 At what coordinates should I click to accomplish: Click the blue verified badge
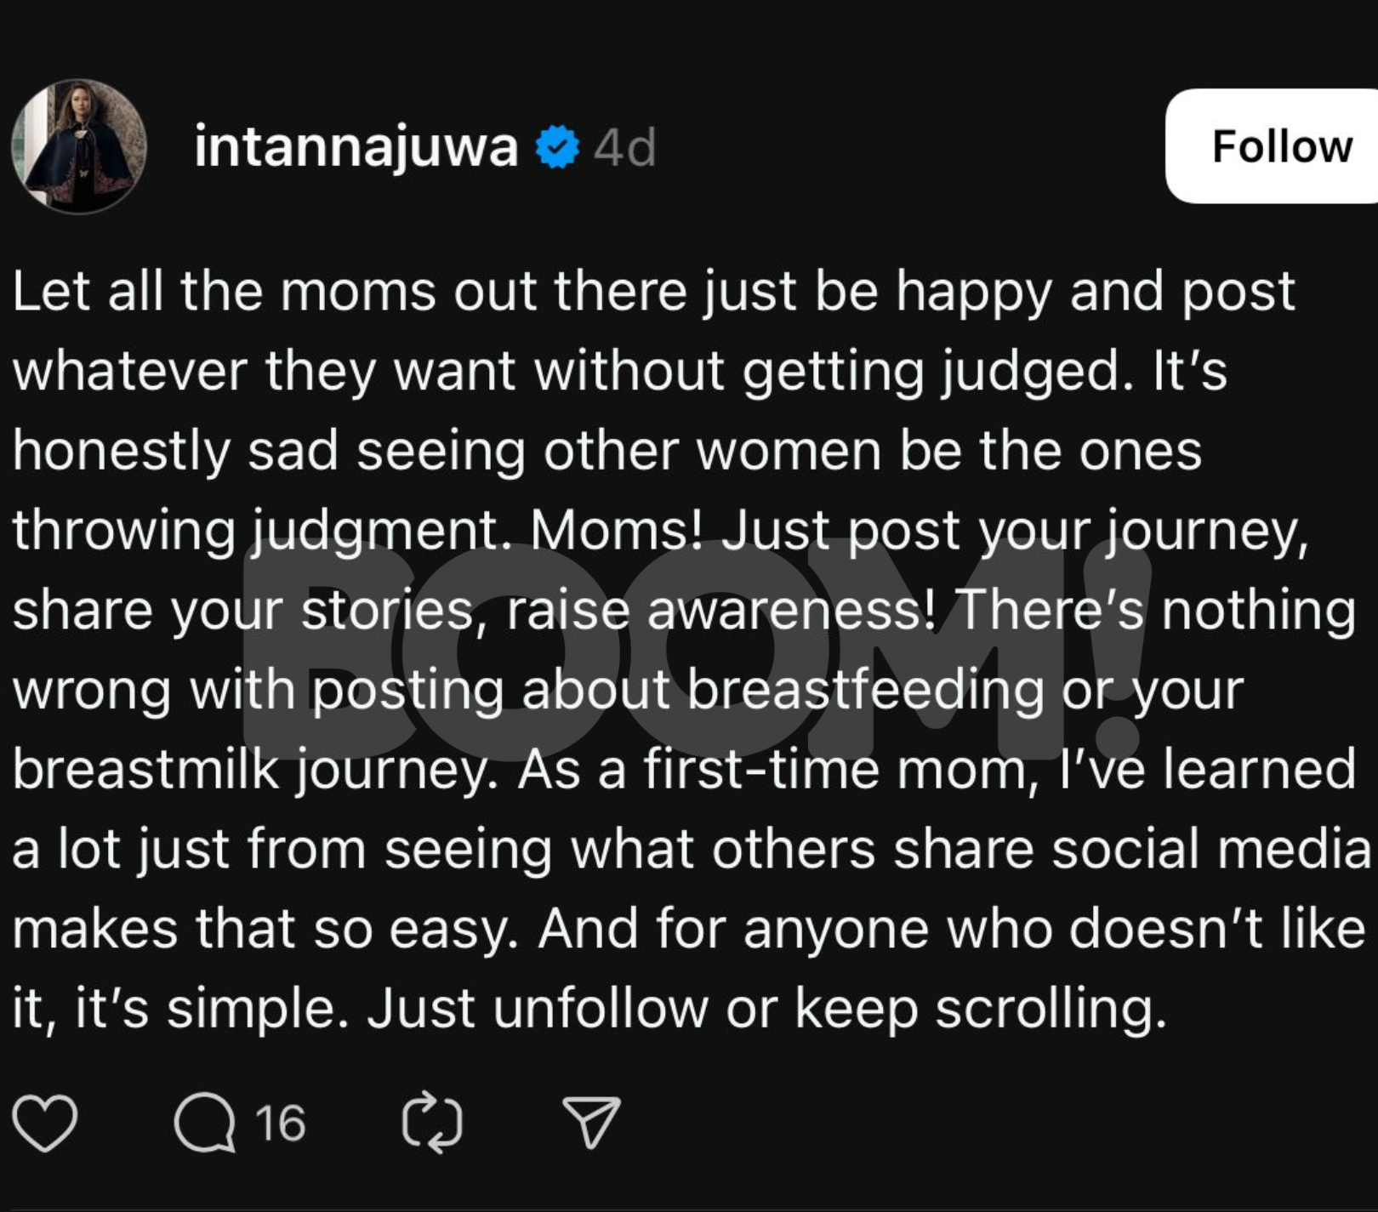(x=557, y=147)
